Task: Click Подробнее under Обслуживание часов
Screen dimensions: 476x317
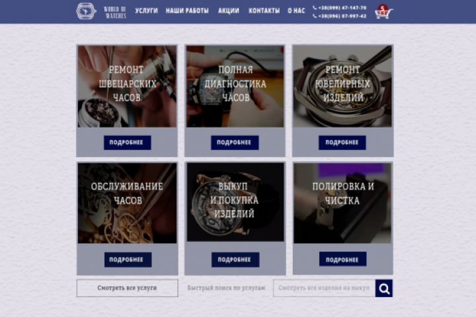Action: click(x=128, y=260)
